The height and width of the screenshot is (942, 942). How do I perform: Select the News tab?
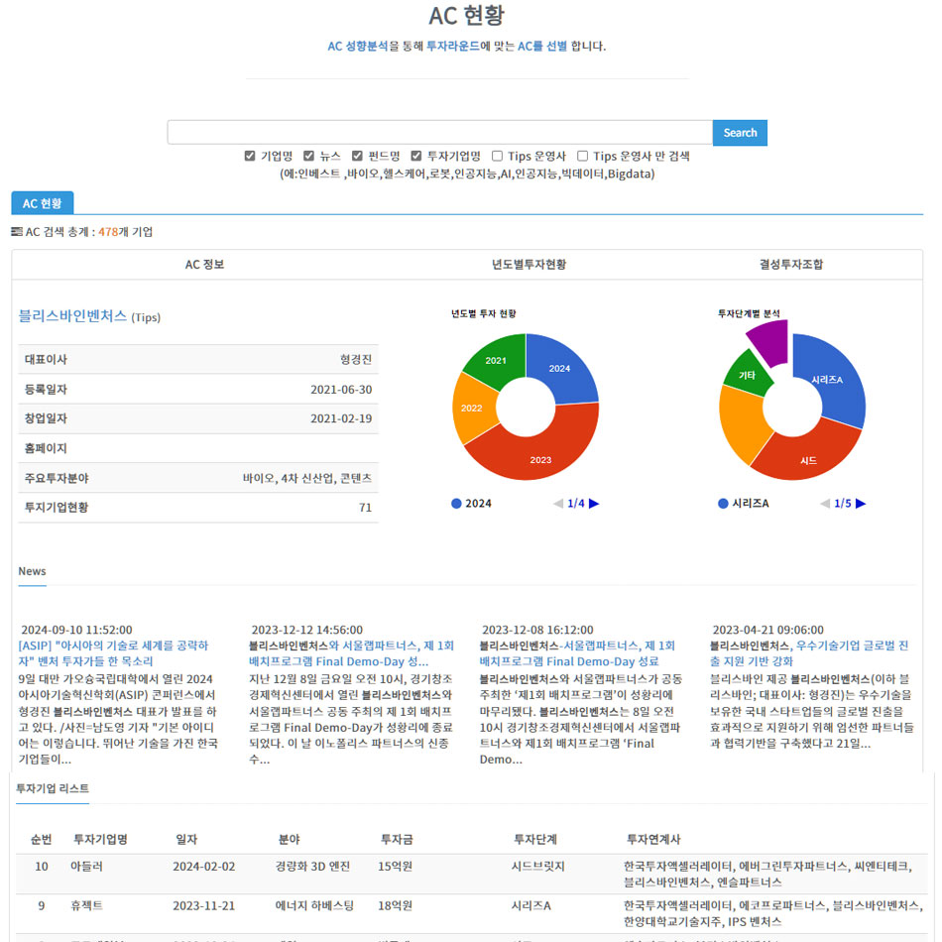point(32,571)
